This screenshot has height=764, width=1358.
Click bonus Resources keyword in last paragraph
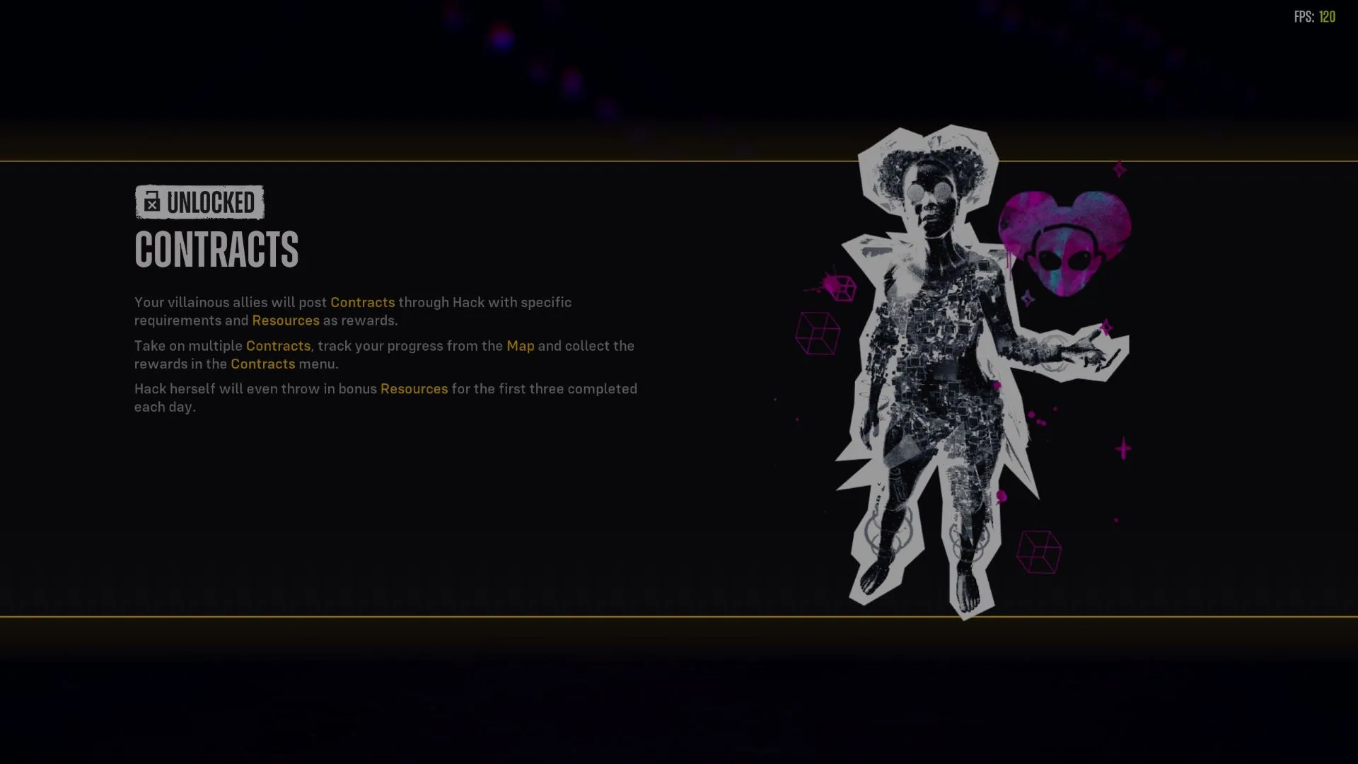pyautogui.click(x=414, y=389)
